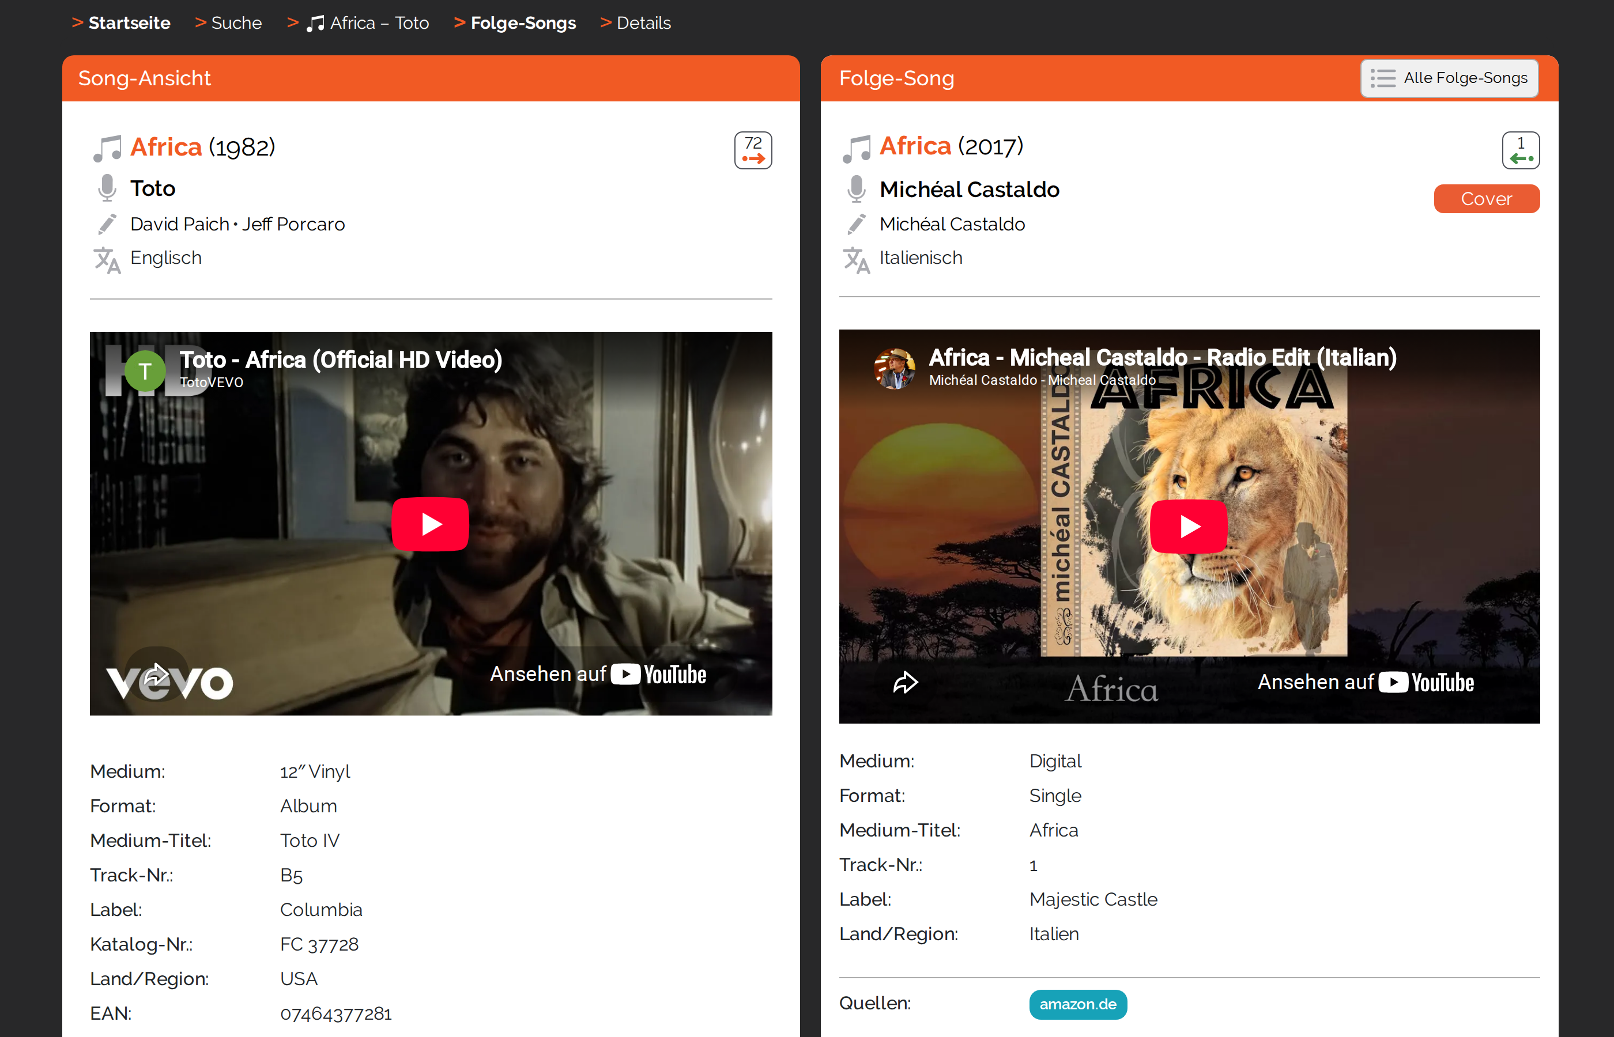Share the Toto video via arrow icon
1614x1037 pixels.
pos(156,674)
